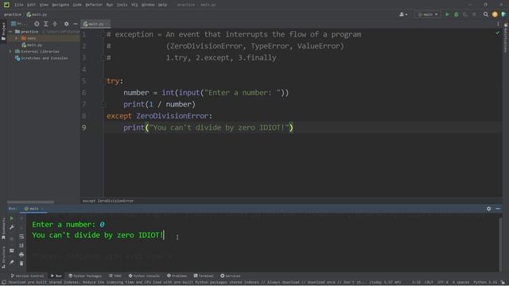Click practice breadcrumb in navigation bar
The height and width of the screenshot is (286, 509).
point(13,14)
